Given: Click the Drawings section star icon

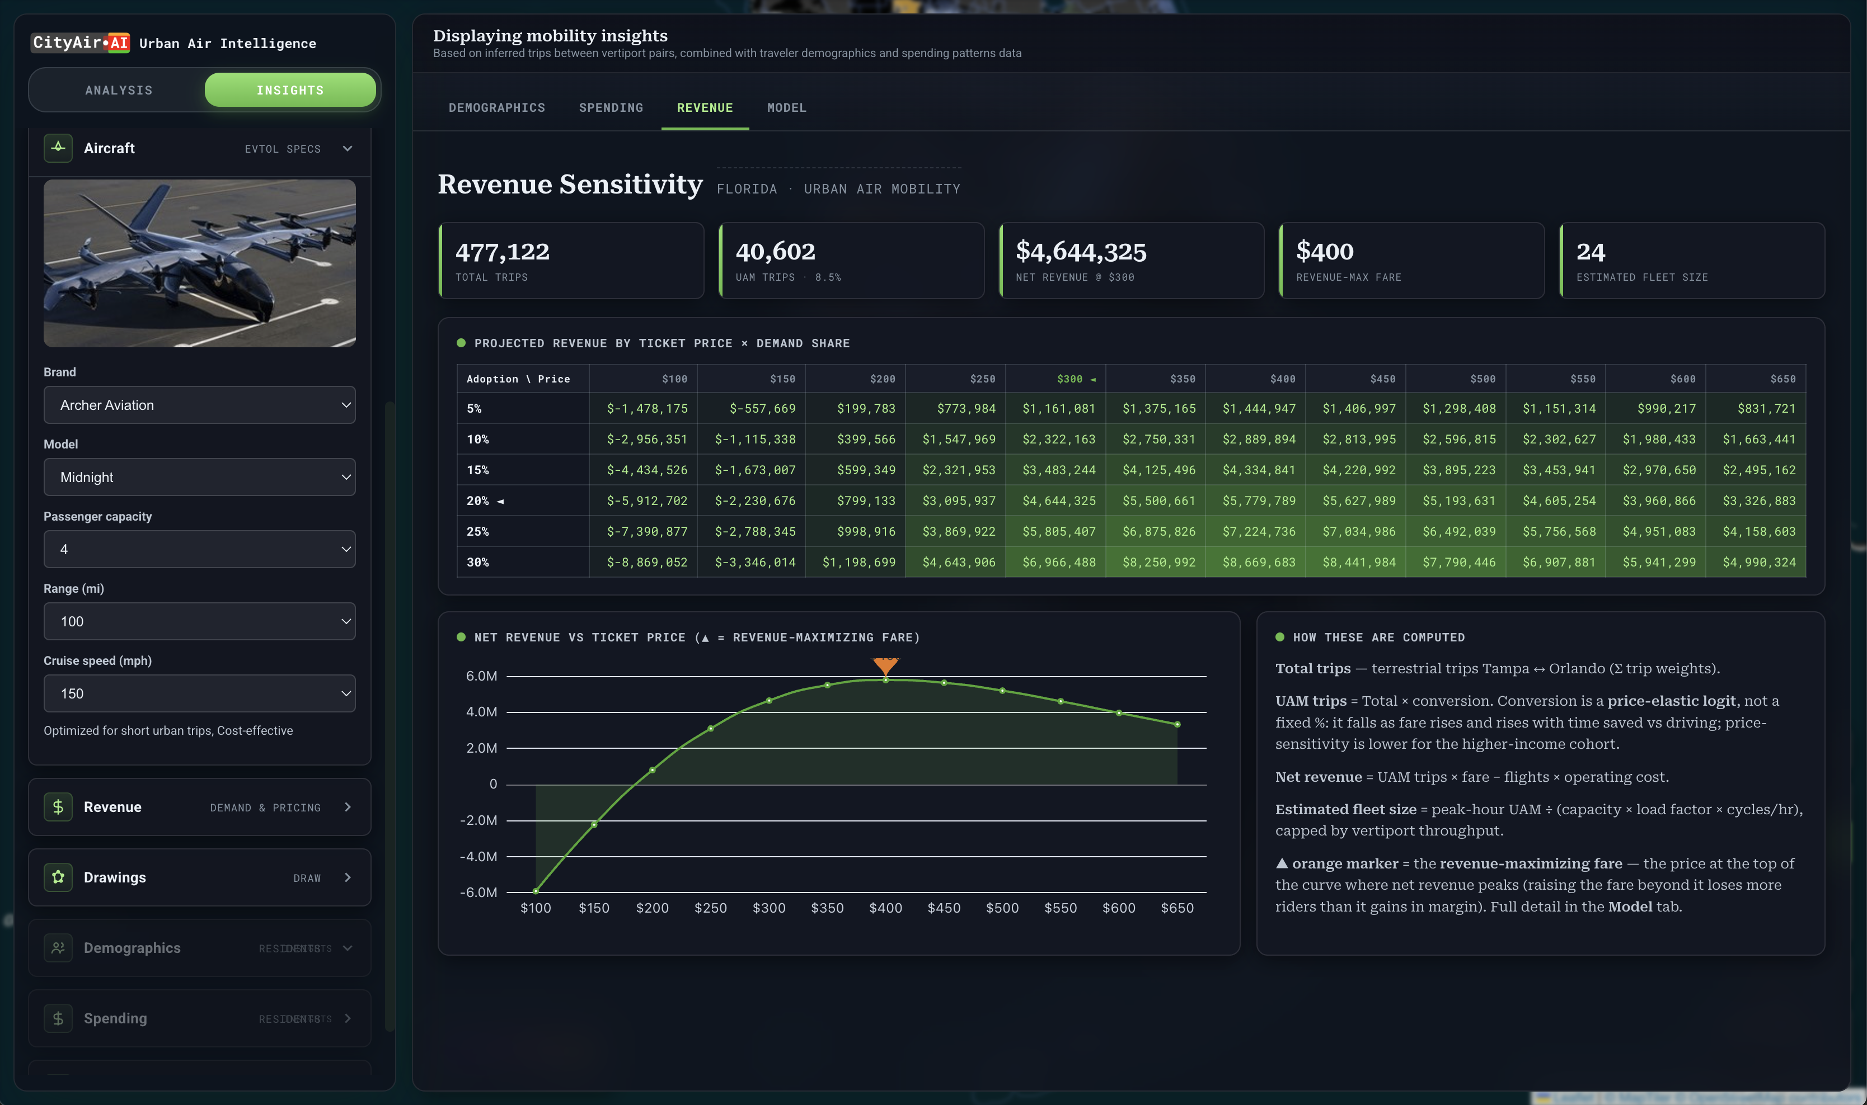Looking at the screenshot, I should [x=58, y=877].
